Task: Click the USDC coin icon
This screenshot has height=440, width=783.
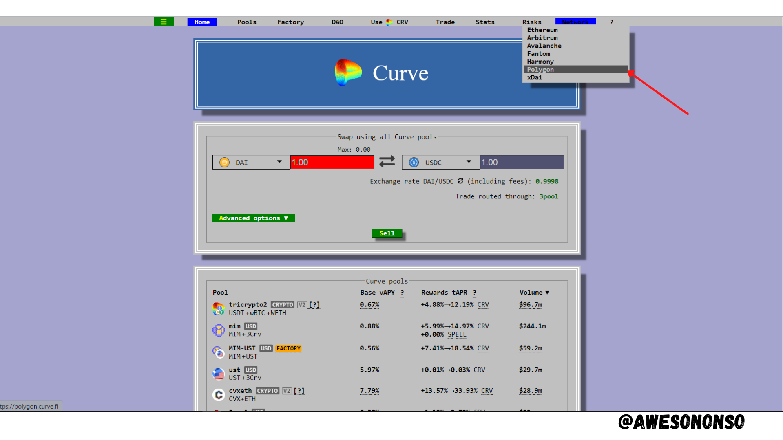Action: click(414, 162)
